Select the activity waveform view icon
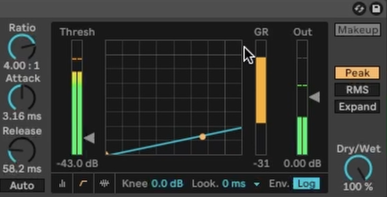The height and width of the screenshot is (197, 387). (x=104, y=183)
